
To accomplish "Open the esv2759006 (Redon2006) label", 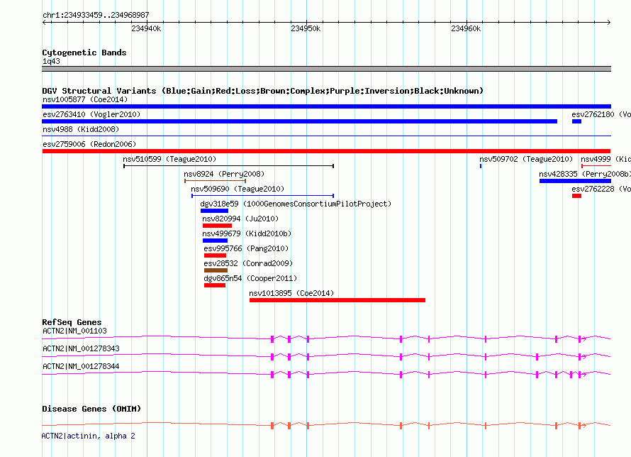I will [x=89, y=144].
